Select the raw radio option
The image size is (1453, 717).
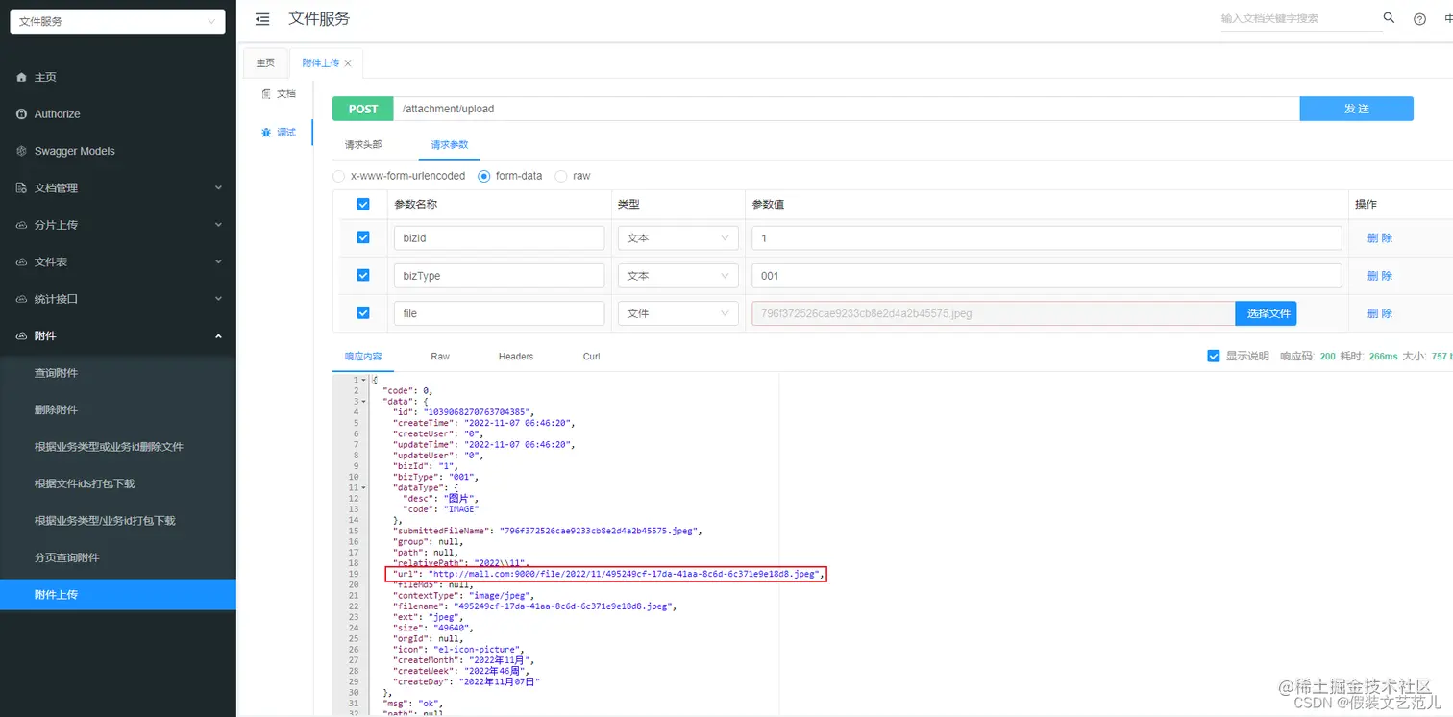coord(561,176)
